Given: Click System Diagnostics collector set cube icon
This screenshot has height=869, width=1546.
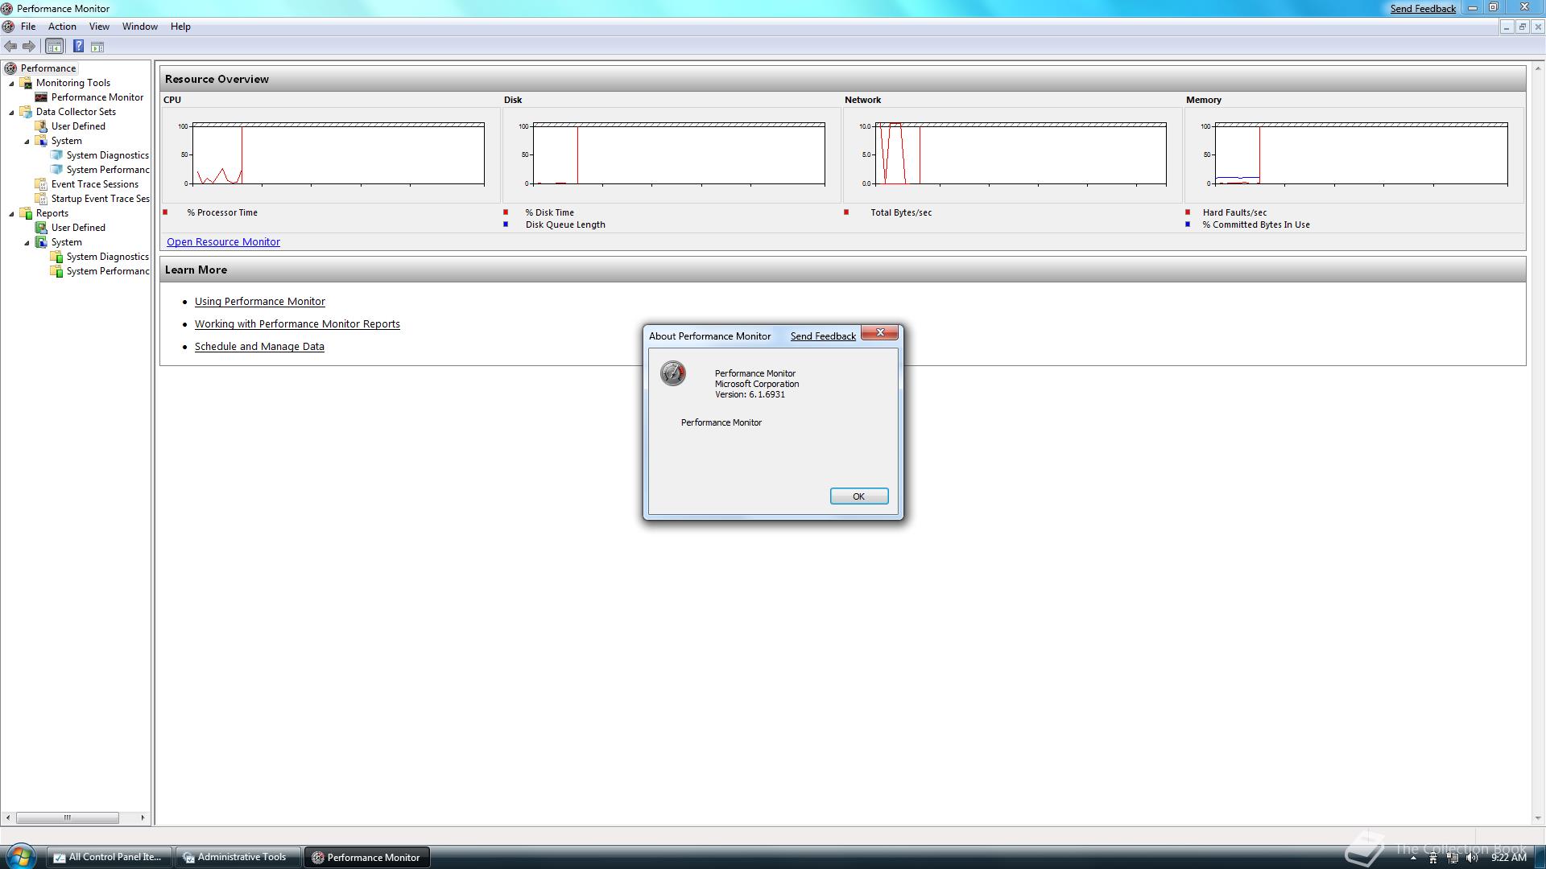Looking at the screenshot, I should [56, 155].
